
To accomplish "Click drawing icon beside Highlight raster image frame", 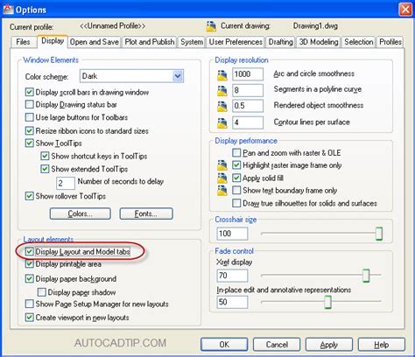I will [x=222, y=165].
